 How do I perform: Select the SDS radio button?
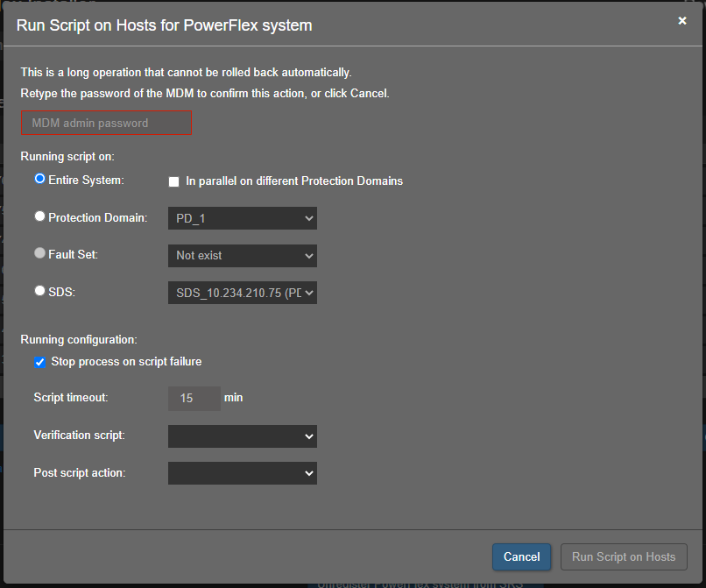tap(39, 291)
